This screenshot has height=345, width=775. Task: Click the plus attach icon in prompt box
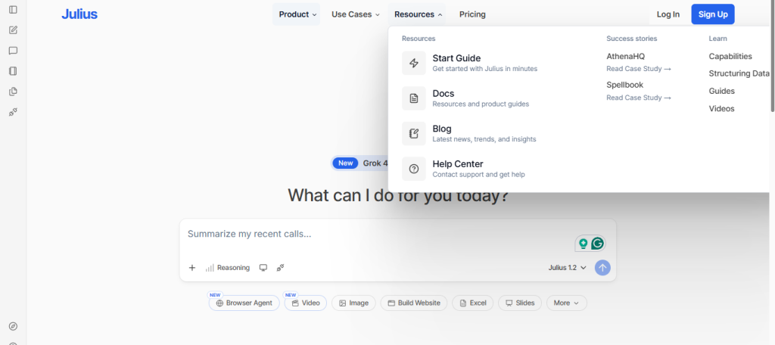tap(192, 268)
